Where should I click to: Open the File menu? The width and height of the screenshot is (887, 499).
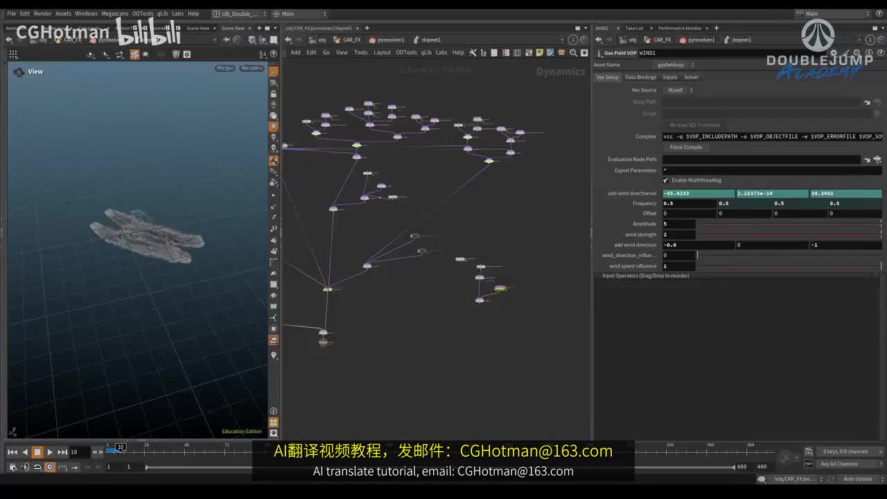11,13
